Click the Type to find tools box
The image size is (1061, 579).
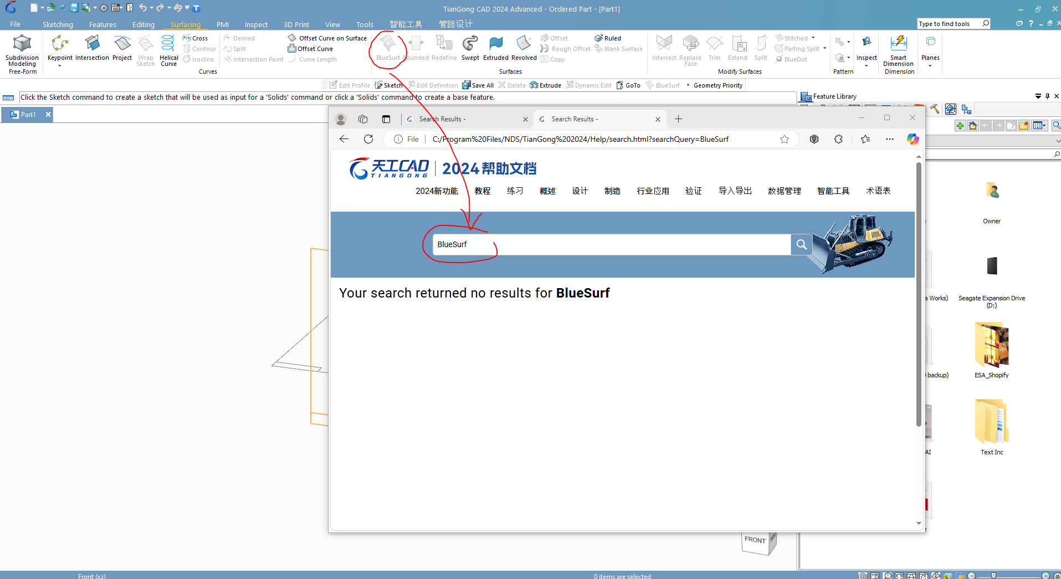(954, 24)
